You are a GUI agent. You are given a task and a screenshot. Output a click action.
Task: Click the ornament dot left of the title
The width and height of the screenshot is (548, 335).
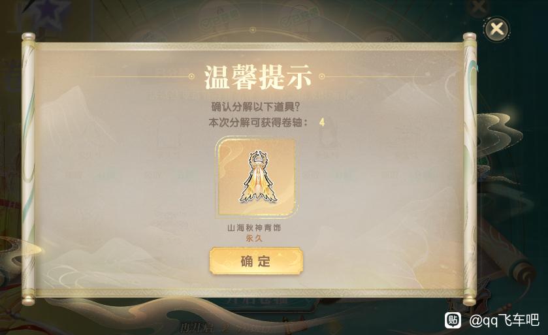tap(191, 76)
